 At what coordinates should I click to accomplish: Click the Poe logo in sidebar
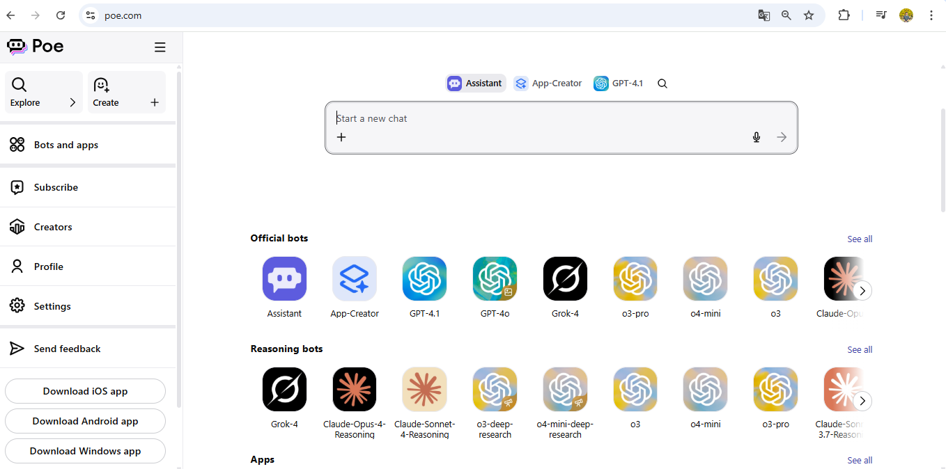[x=35, y=47]
